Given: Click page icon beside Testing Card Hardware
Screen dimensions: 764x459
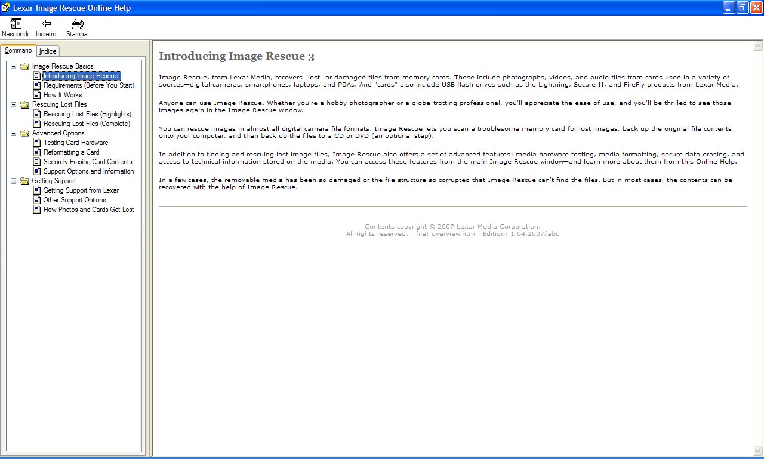Looking at the screenshot, I should point(37,143).
